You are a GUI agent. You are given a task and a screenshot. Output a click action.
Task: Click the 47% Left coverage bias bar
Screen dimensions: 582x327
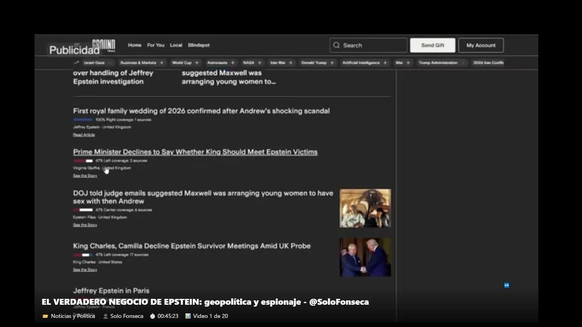(83, 254)
